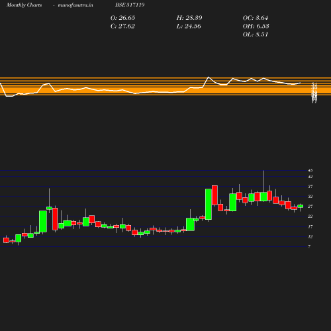Select the low value 'L: 24.56'
The image size is (331, 331).
tap(189, 26)
